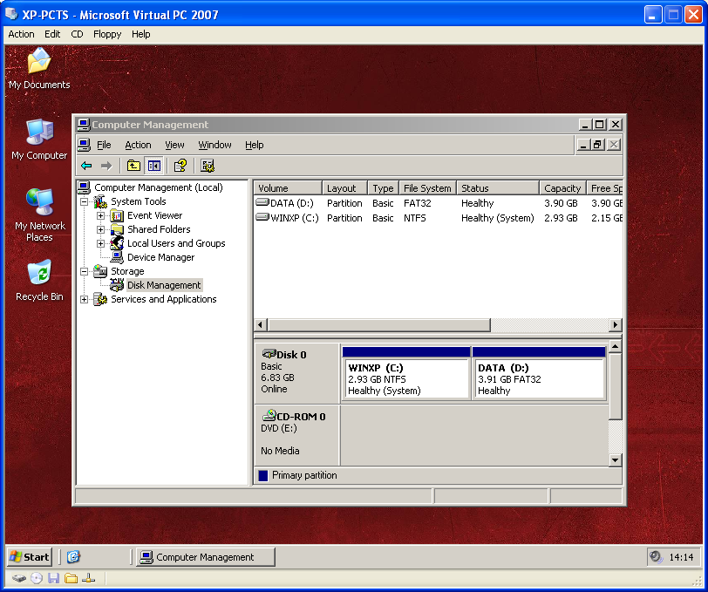Viewport: 708px width, 592px height.
Task: Select DATA (D:) partition block on Disk 0
Action: tap(538, 373)
